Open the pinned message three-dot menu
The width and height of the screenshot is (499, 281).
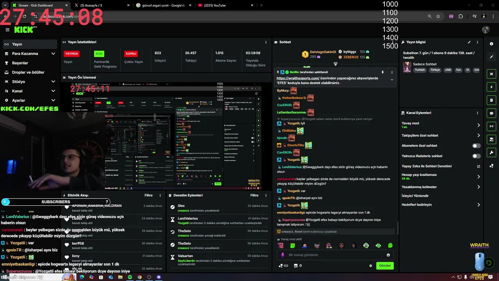coord(392,72)
